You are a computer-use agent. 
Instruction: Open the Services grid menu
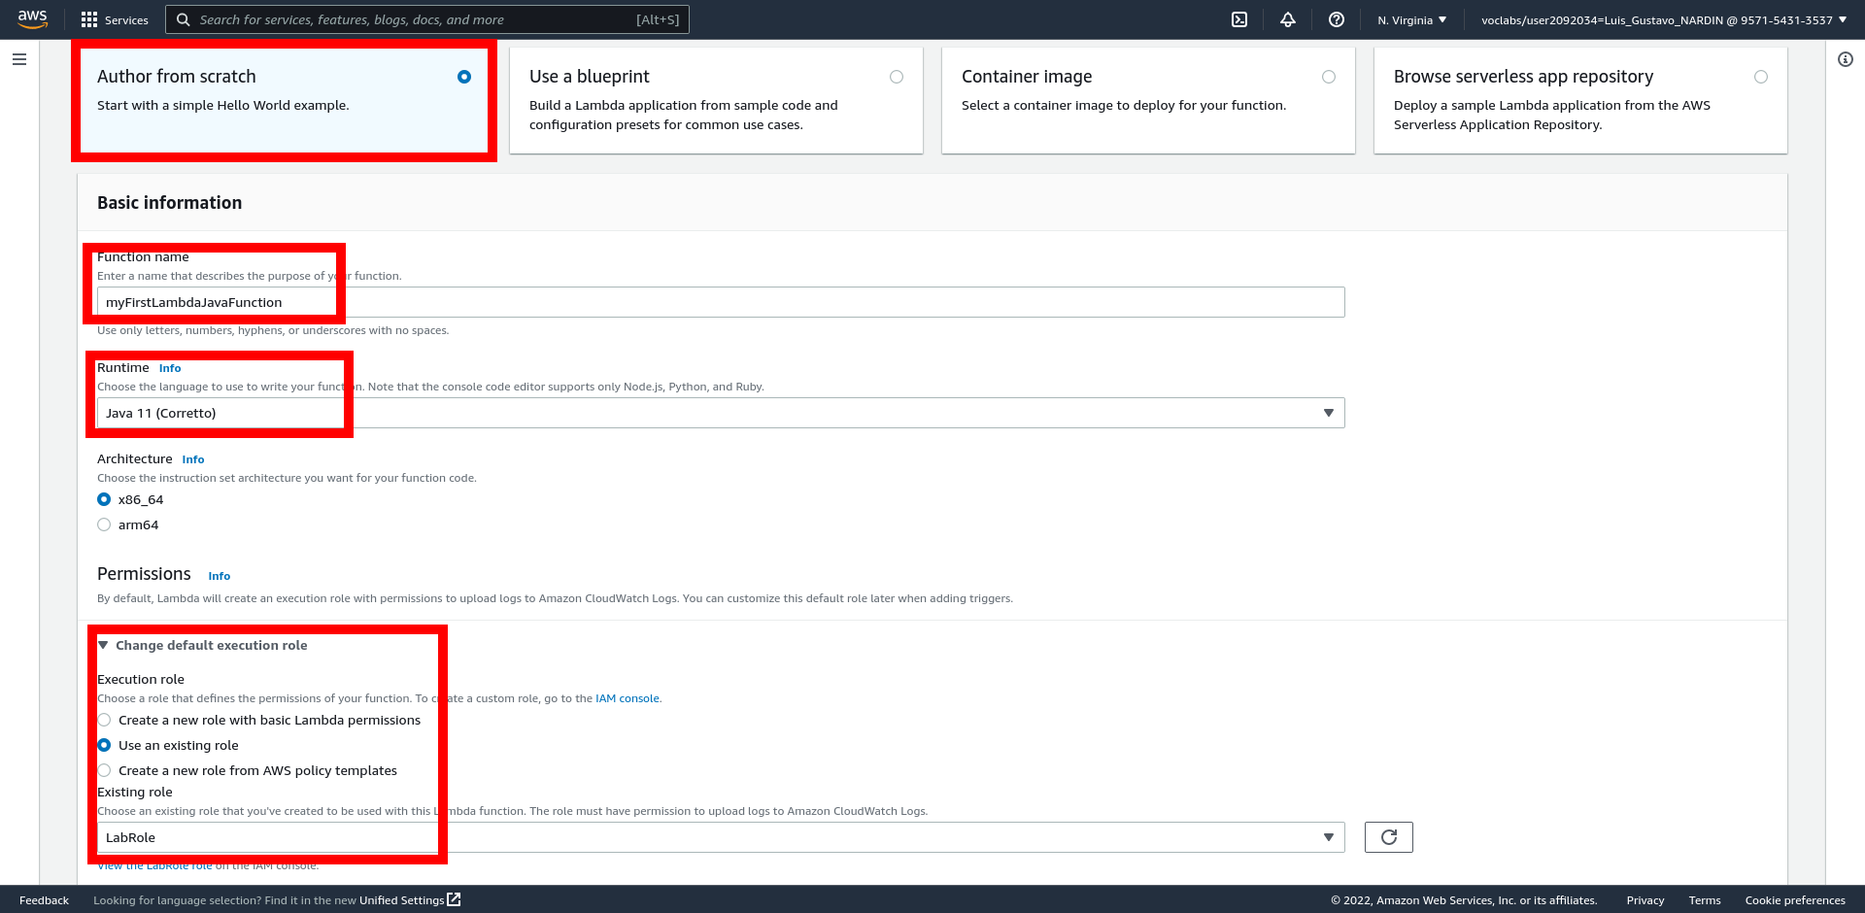pos(115,19)
